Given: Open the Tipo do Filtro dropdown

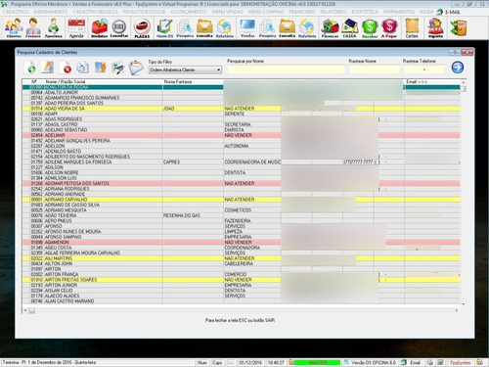Looking at the screenshot, I should [185, 69].
